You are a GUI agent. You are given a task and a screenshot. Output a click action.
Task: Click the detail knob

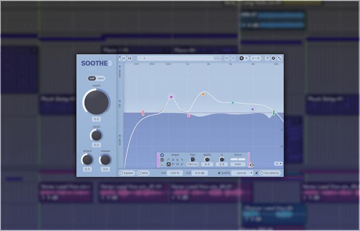tap(97, 135)
